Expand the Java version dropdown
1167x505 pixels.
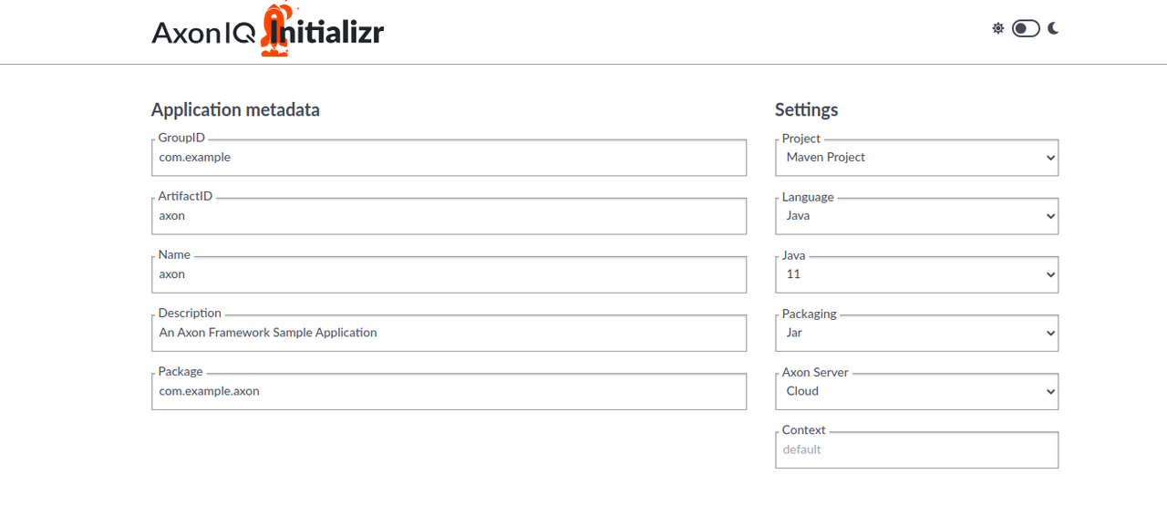tap(916, 274)
